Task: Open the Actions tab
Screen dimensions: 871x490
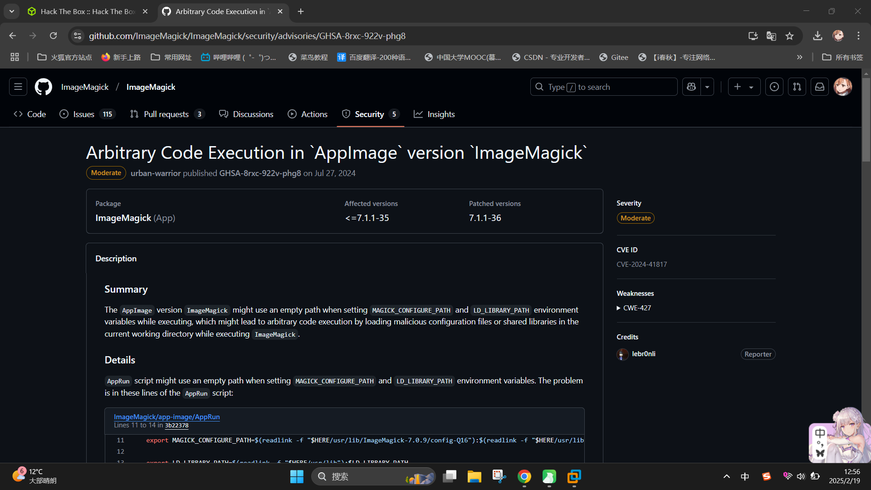Action: [x=308, y=114]
